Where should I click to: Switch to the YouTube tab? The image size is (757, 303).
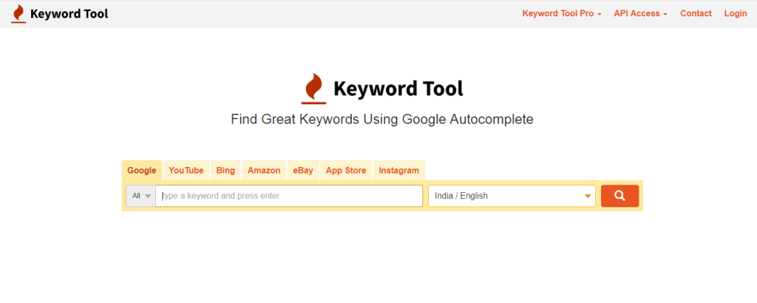pyautogui.click(x=186, y=170)
